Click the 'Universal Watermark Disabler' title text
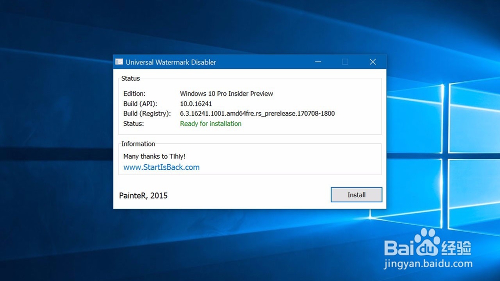 coord(170,62)
